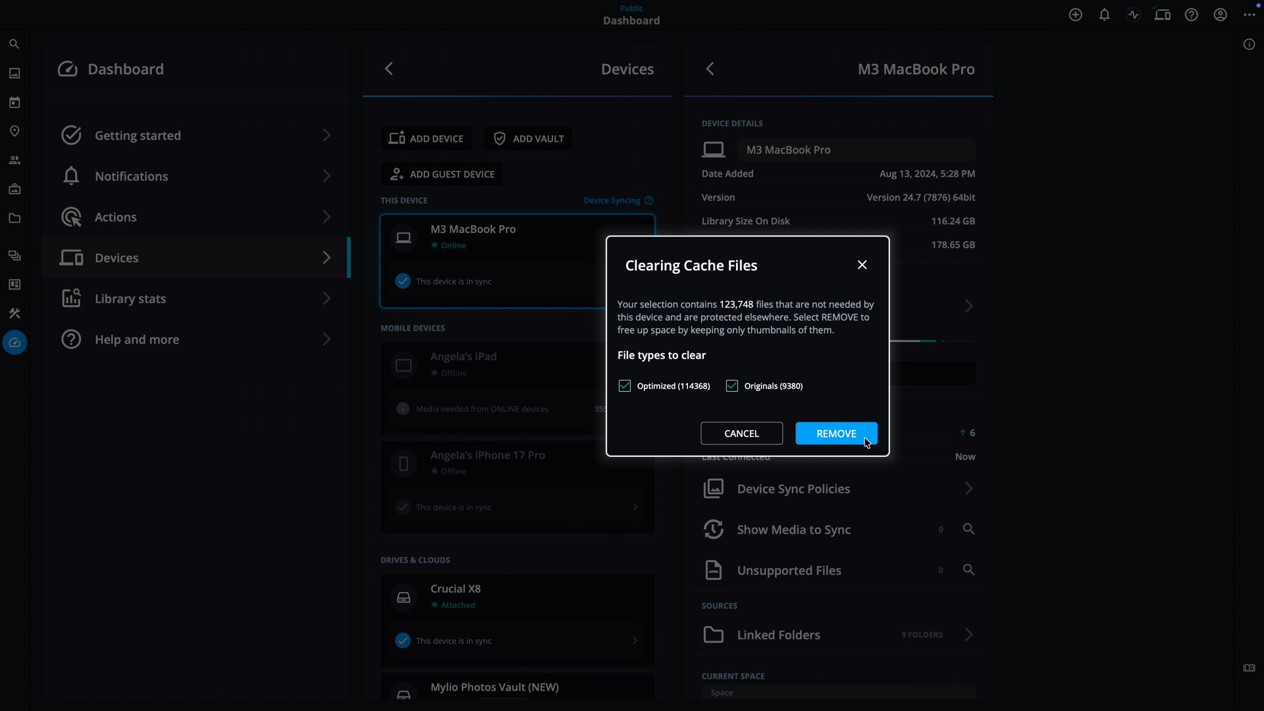Open the sync activity icon in top bar
This screenshot has width=1264, height=711.
click(1134, 14)
